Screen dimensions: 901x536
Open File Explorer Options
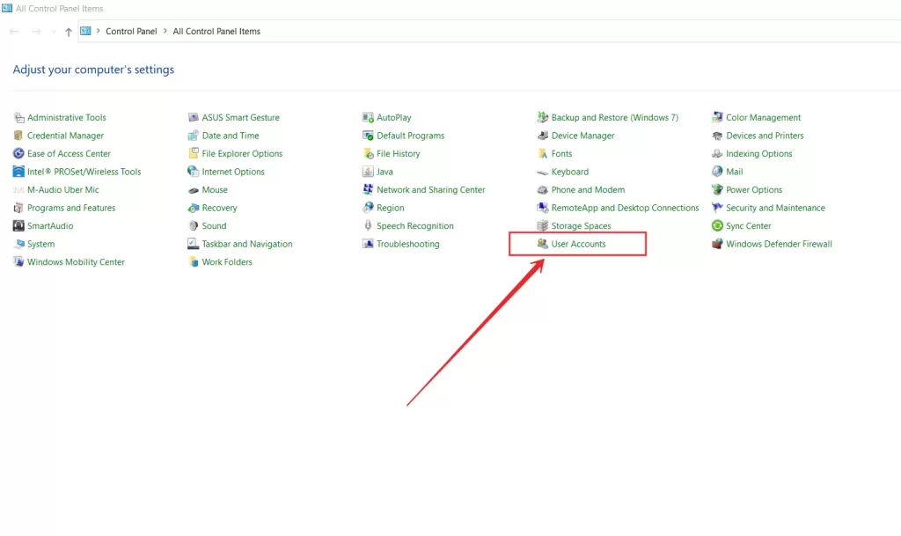point(242,153)
